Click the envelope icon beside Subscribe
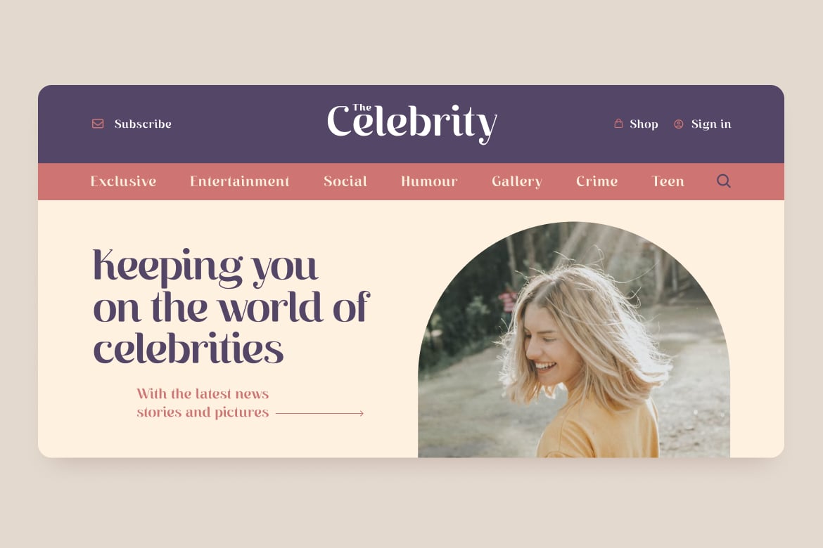The width and height of the screenshot is (823, 548). point(98,124)
